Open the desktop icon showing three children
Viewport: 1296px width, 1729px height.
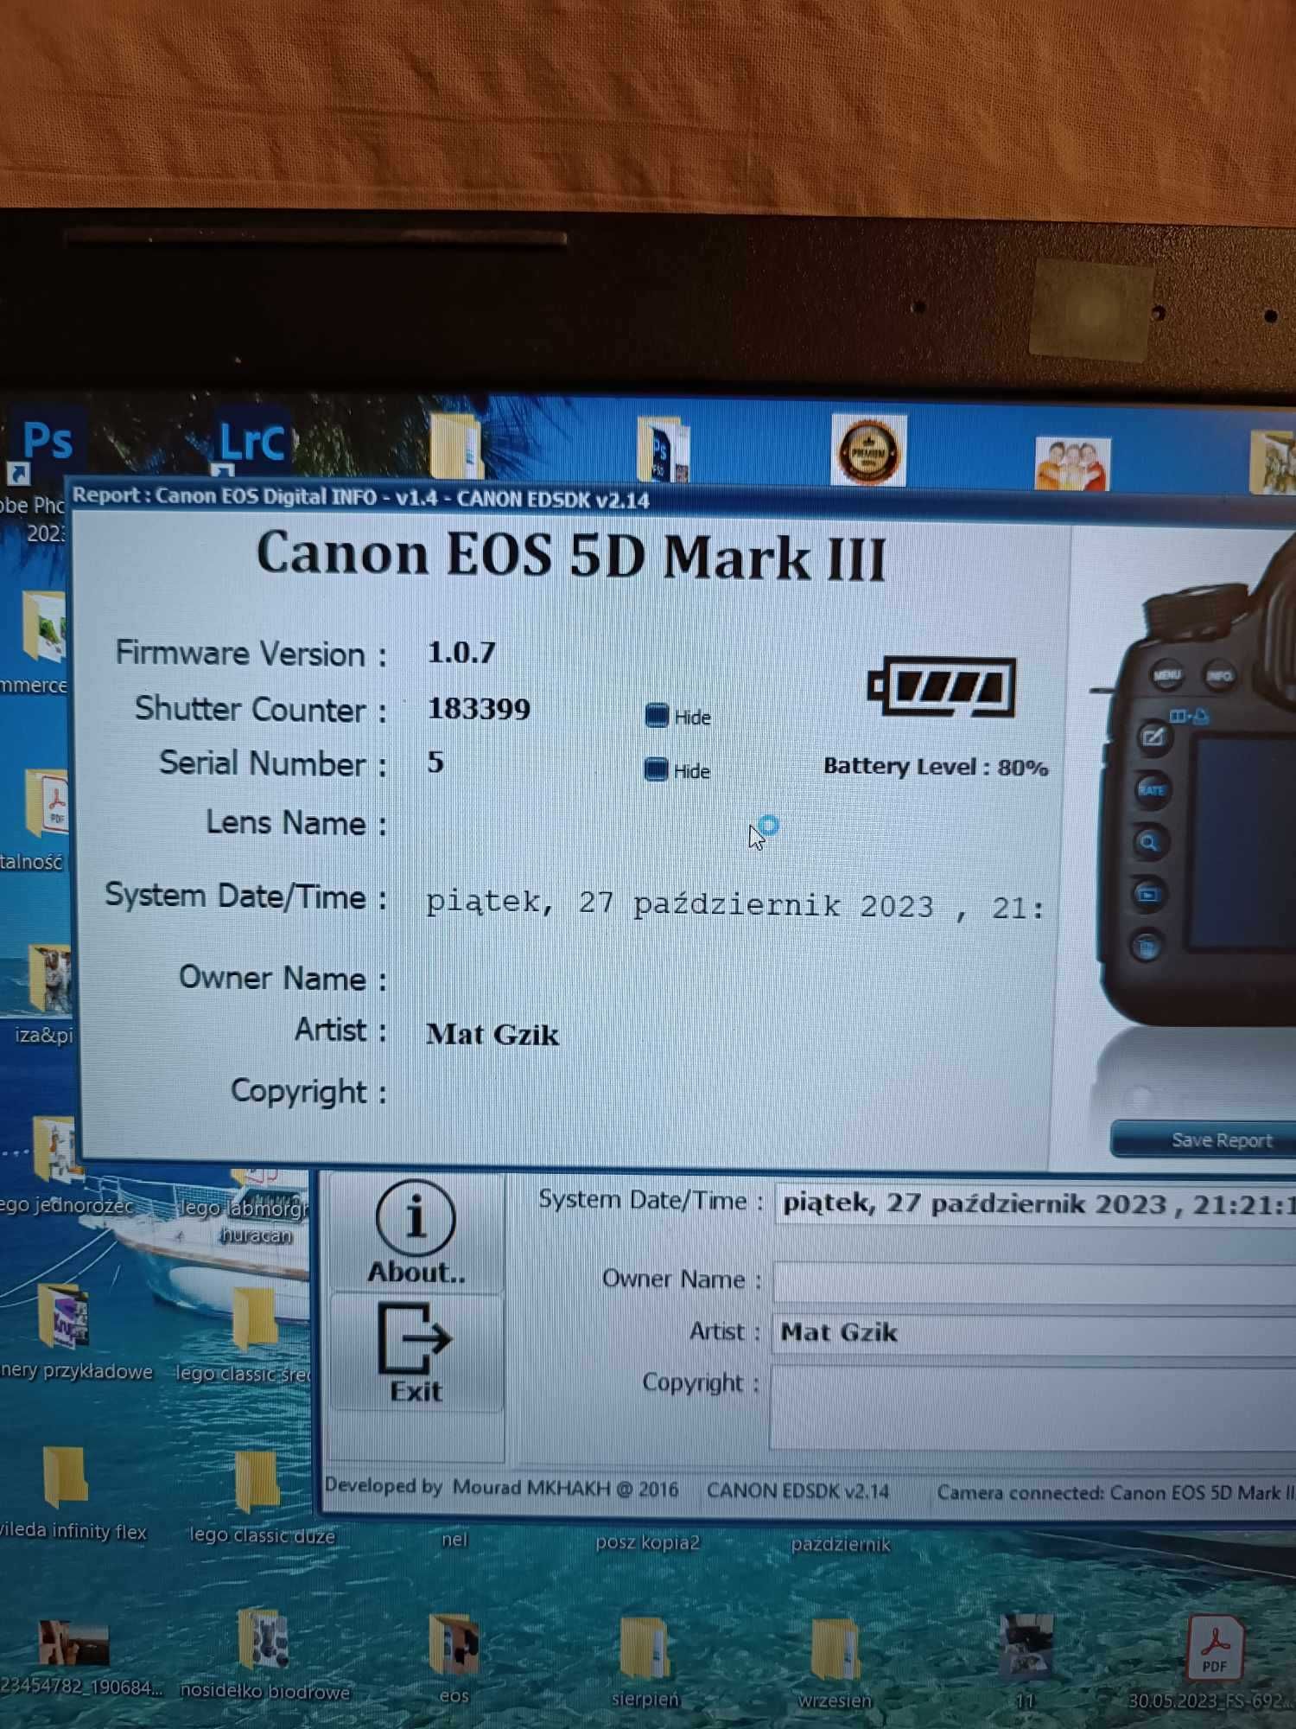point(1072,463)
